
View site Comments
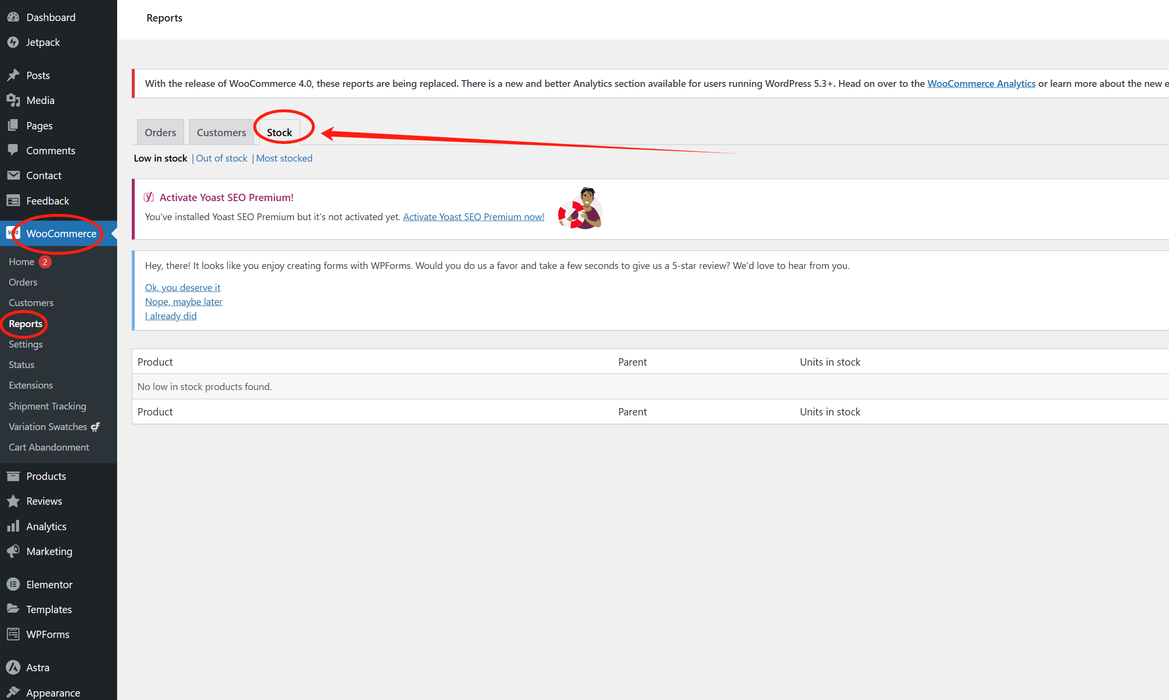point(51,150)
